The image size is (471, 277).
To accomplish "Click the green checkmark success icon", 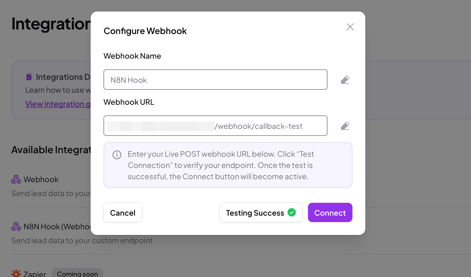I will [292, 212].
